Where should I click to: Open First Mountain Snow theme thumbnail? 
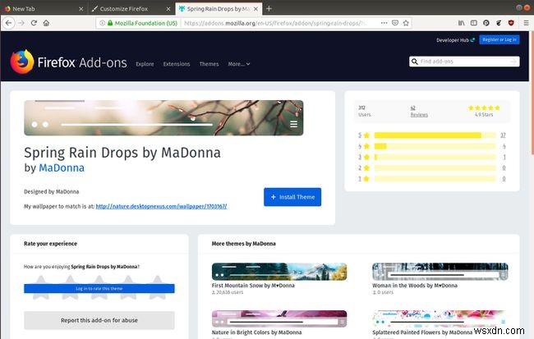[279, 272]
